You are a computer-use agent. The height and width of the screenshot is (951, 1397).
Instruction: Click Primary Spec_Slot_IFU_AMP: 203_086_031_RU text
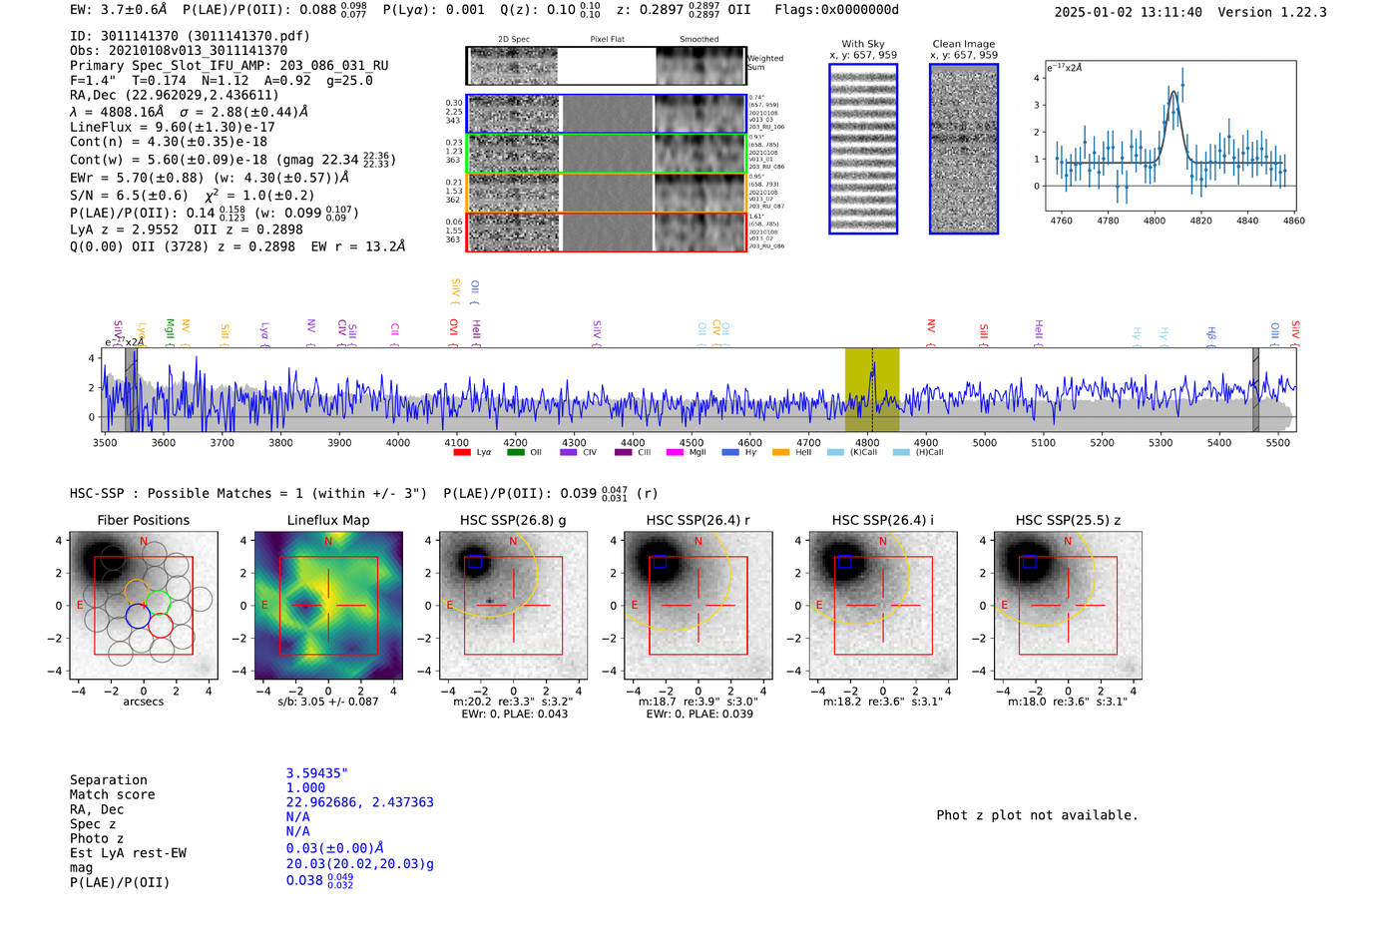(x=230, y=66)
